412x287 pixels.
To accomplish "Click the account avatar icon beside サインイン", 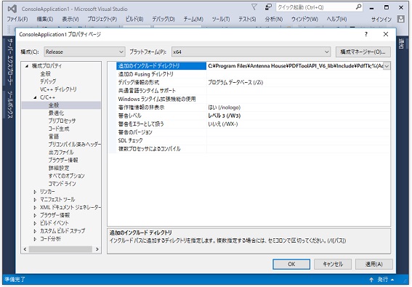I will [x=400, y=19].
